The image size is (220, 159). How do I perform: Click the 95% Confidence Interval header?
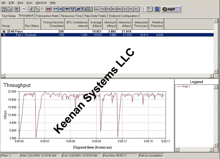76,24
